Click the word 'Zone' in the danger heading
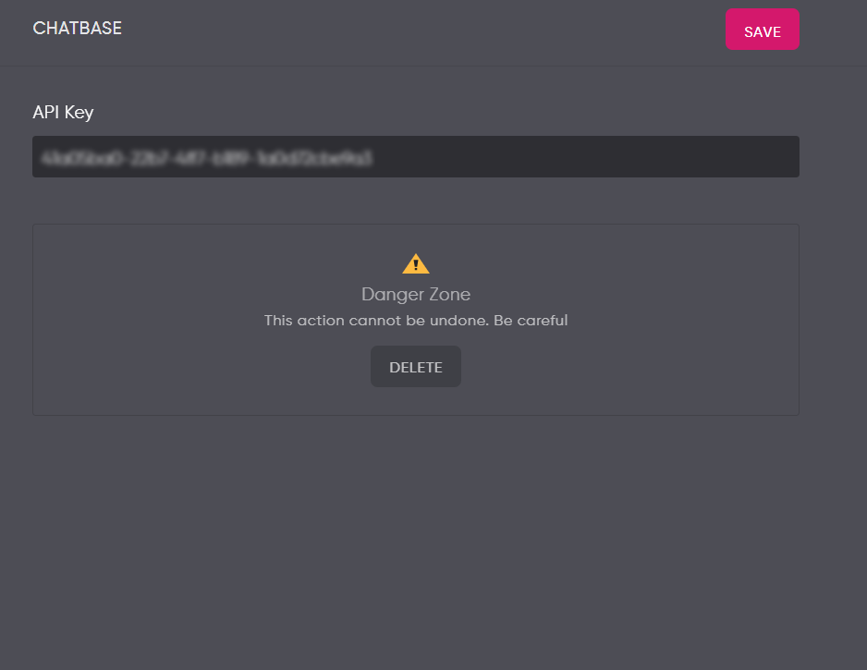The image size is (867, 670). point(450,294)
